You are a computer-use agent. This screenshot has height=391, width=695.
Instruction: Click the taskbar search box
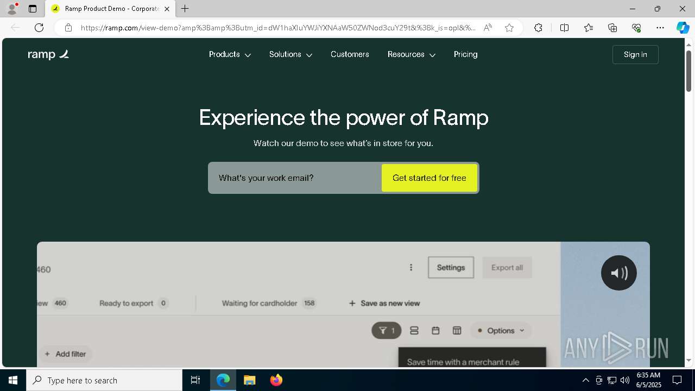pos(104,380)
